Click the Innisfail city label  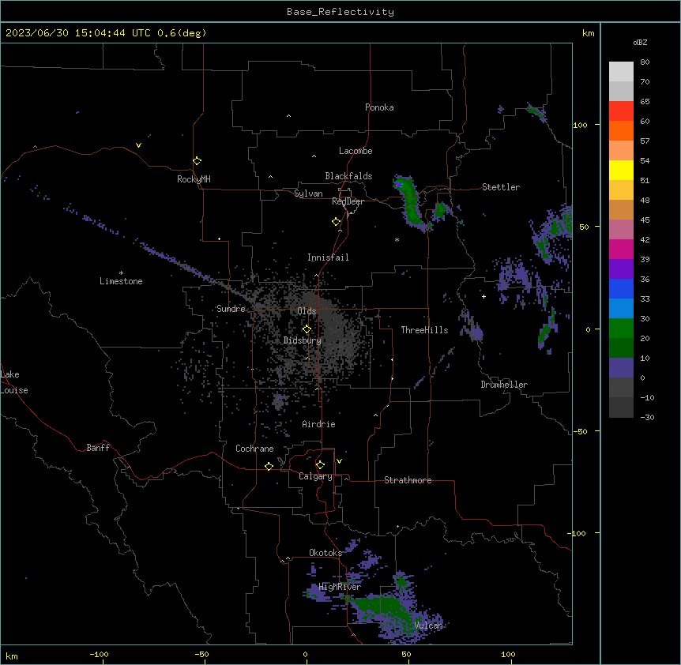328,257
